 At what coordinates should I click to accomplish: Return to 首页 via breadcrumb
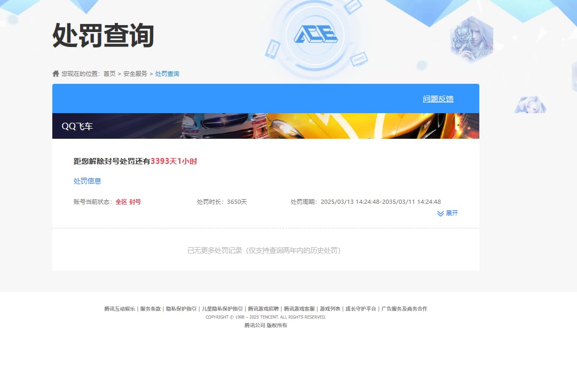coord(109,74)
